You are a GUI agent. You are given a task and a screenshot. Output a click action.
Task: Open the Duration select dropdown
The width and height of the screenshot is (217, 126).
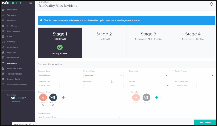coord(149,85)
